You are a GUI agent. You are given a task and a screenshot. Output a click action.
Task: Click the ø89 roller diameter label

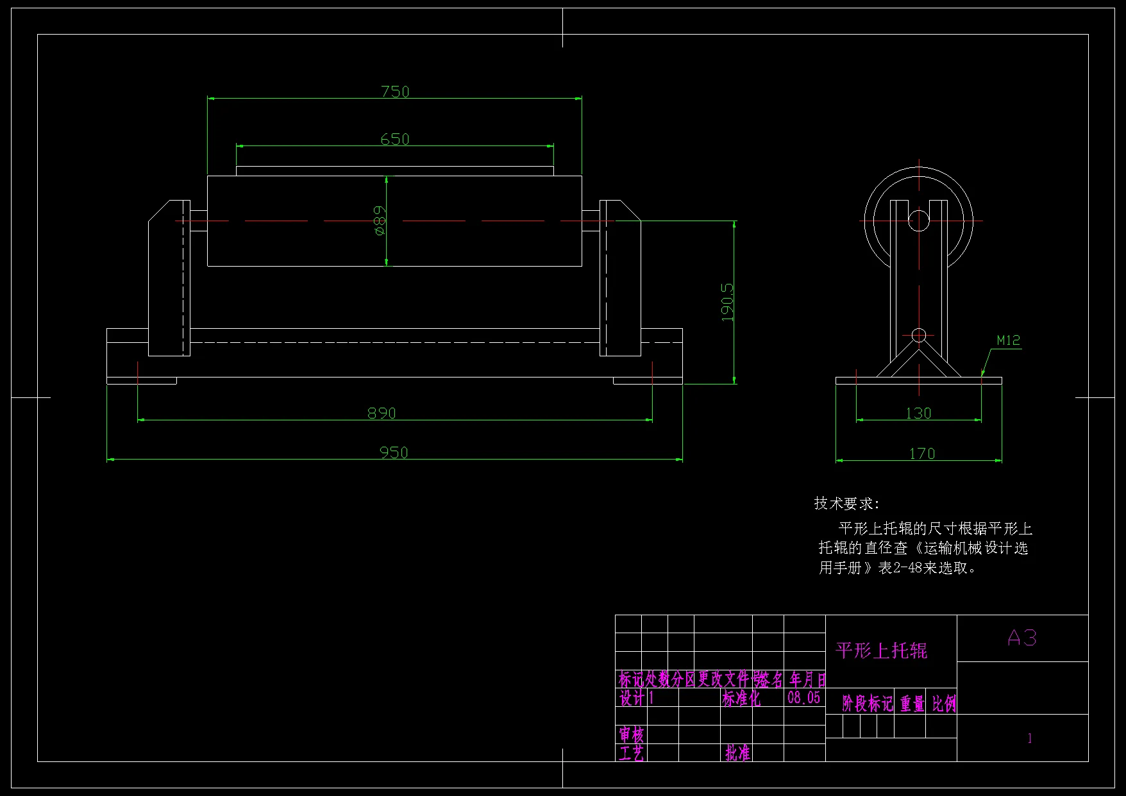(x=380, y=220)
